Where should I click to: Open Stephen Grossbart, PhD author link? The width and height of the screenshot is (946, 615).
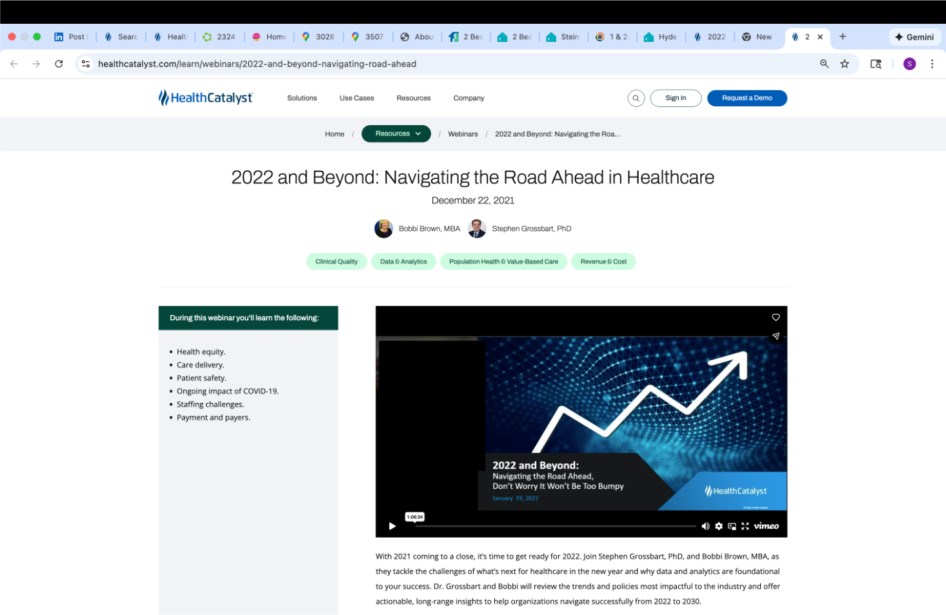(x=532, y=229)
